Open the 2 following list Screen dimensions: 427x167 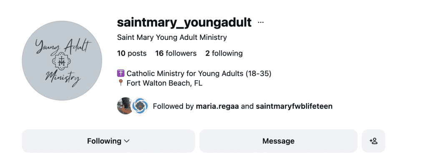click(224, 53)
